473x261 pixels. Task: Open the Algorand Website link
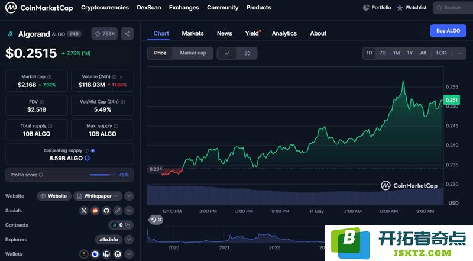click(x=54, y=196)
